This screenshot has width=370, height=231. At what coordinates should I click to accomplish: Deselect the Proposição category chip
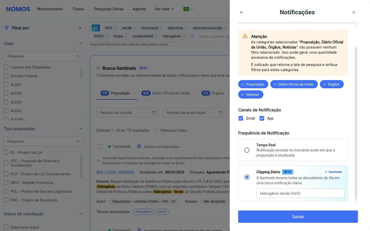(x=253, y=84)
